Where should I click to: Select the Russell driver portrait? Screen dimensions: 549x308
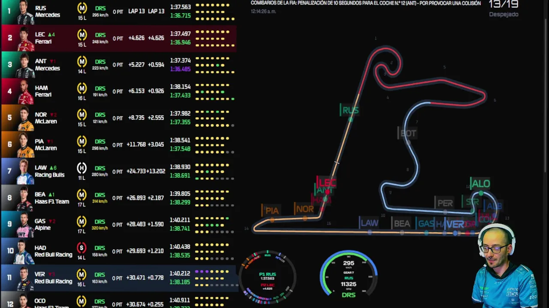[25, 12]
